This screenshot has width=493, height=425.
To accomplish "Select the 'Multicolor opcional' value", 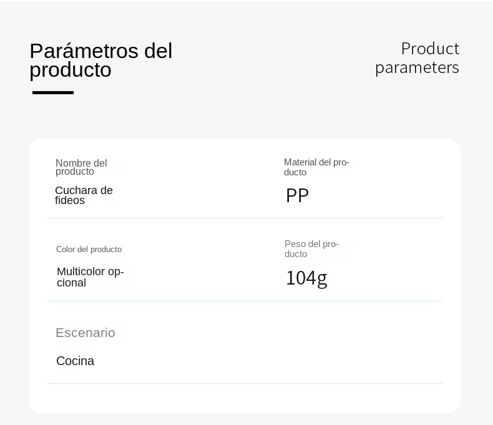I will (x=90, y=277).
